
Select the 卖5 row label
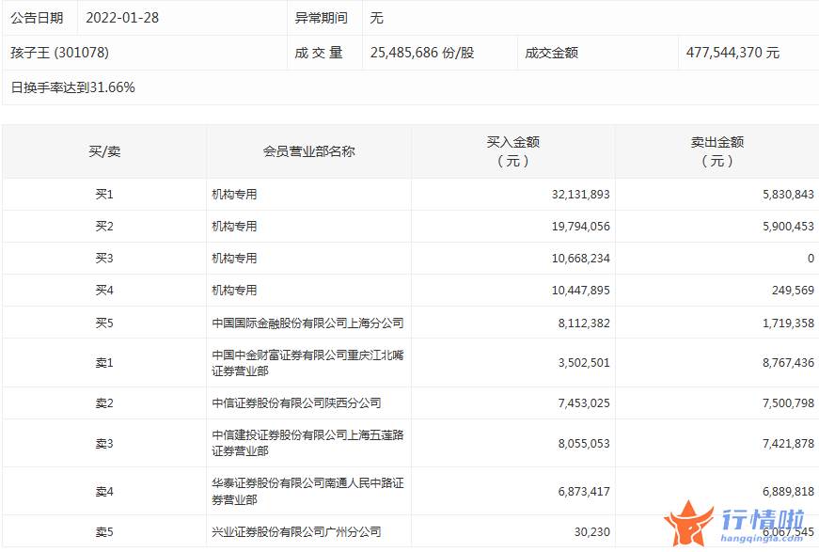point(104,531)
